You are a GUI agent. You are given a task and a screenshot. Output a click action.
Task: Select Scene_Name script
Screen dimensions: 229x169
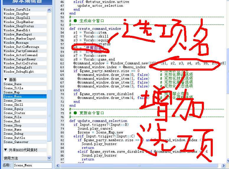(25, 129)
